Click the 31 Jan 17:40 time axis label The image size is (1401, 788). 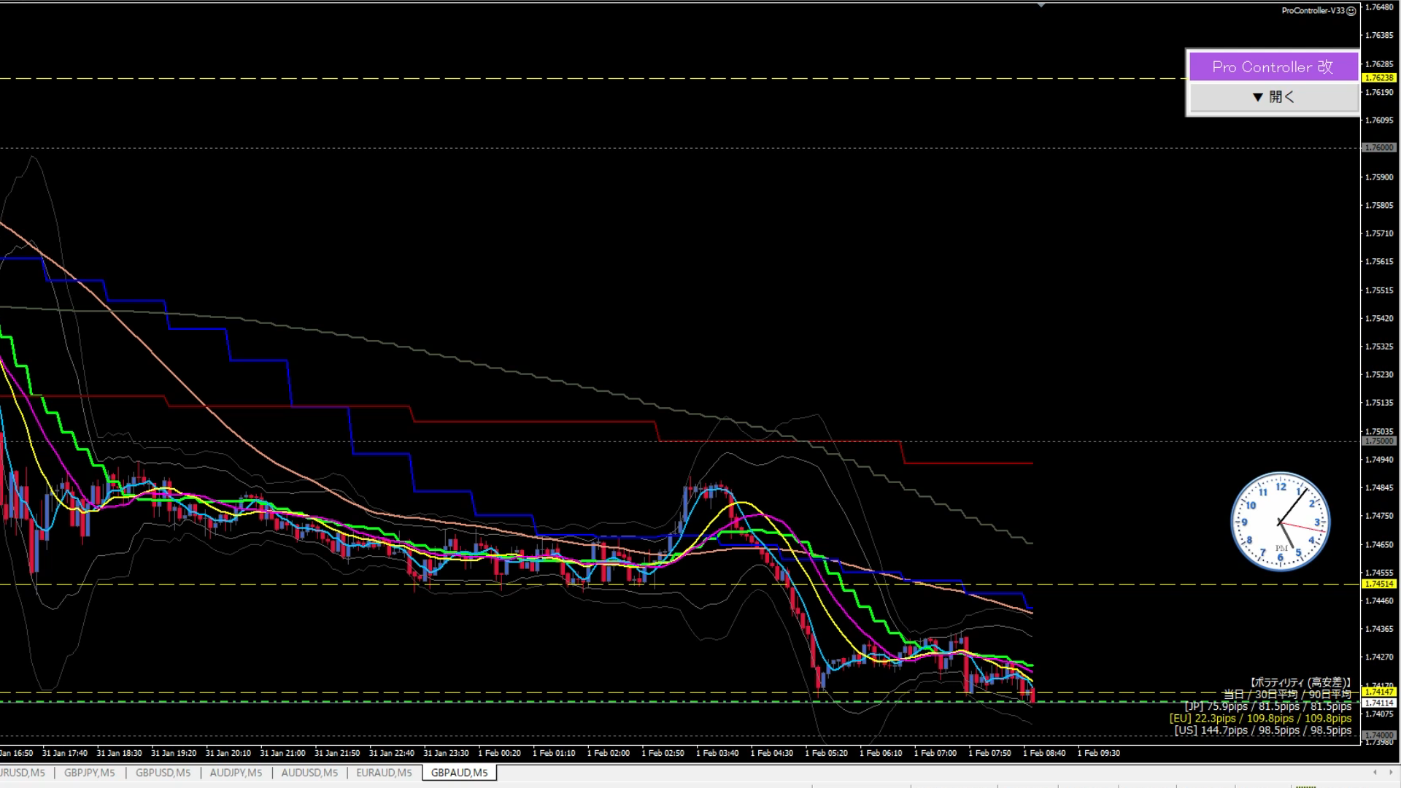64,753
